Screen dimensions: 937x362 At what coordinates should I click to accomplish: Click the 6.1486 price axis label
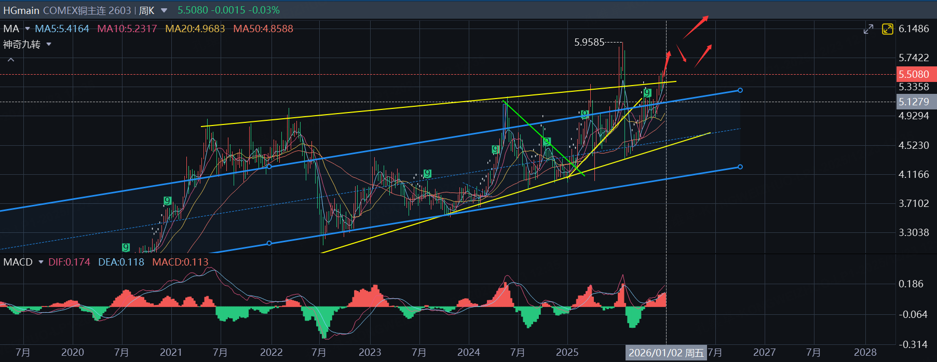point(914,29)
